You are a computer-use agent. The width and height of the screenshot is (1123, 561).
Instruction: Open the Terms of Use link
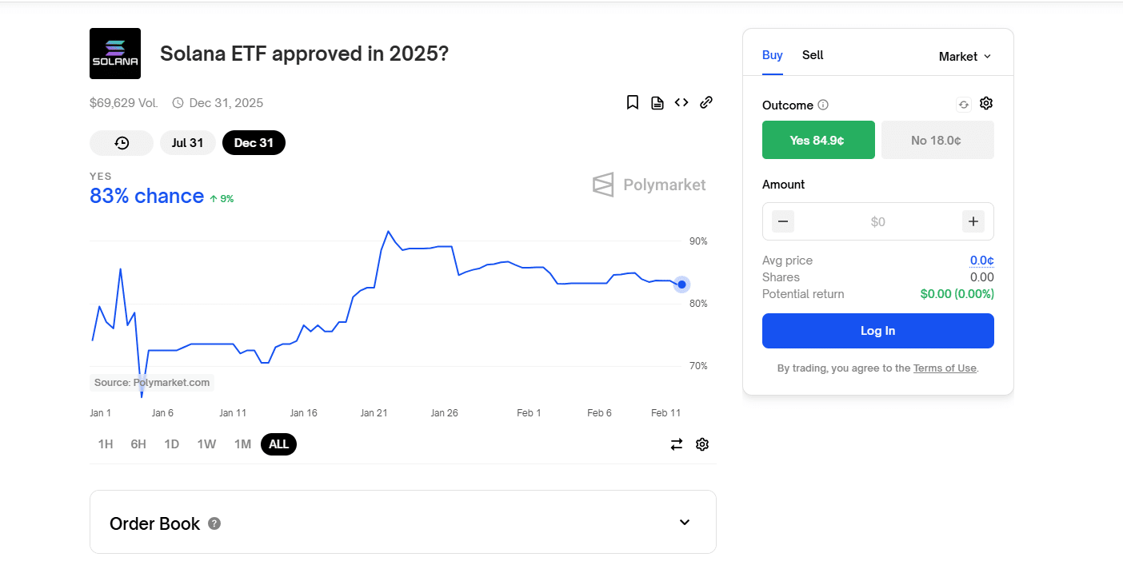pyautogui.click(x=945, y=368)
